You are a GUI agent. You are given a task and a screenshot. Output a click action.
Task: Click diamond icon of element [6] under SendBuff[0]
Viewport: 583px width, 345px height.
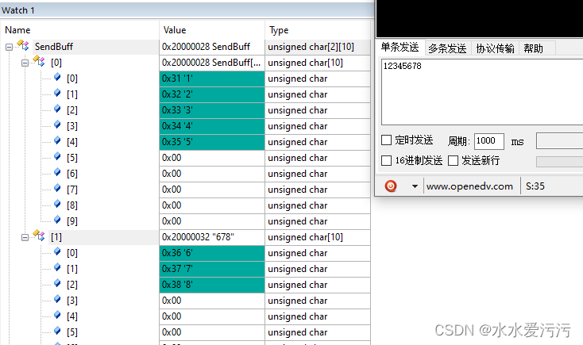point(57,172)
